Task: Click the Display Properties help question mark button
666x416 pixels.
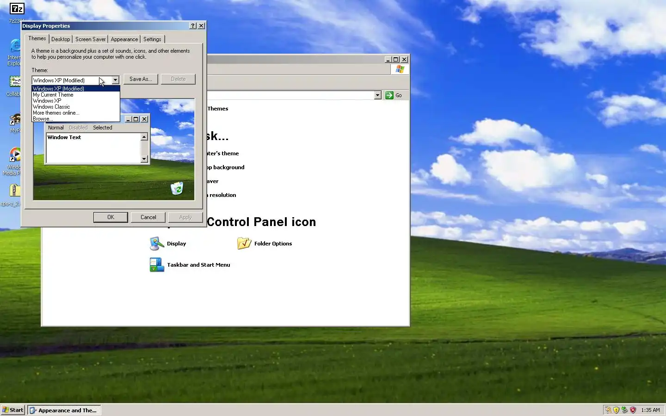Action: click(x=193, y=26)
